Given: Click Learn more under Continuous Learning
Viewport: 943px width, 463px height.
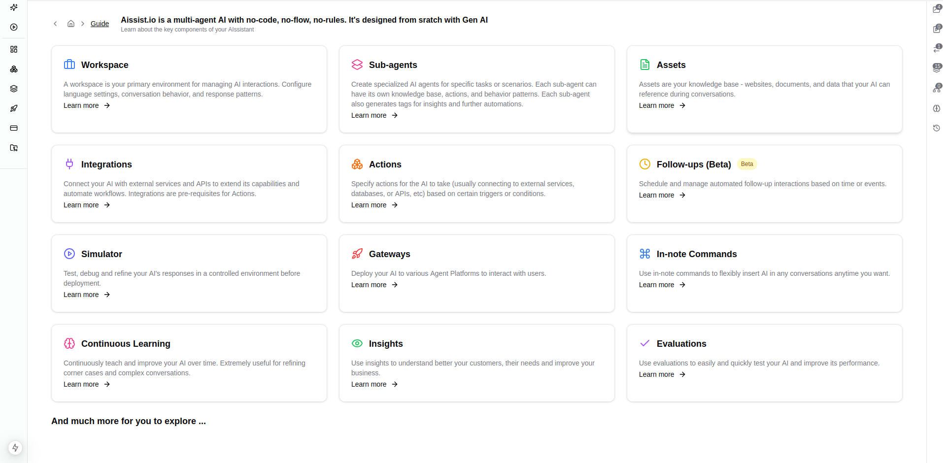Looking at the screenshot, I should (81, 384).
